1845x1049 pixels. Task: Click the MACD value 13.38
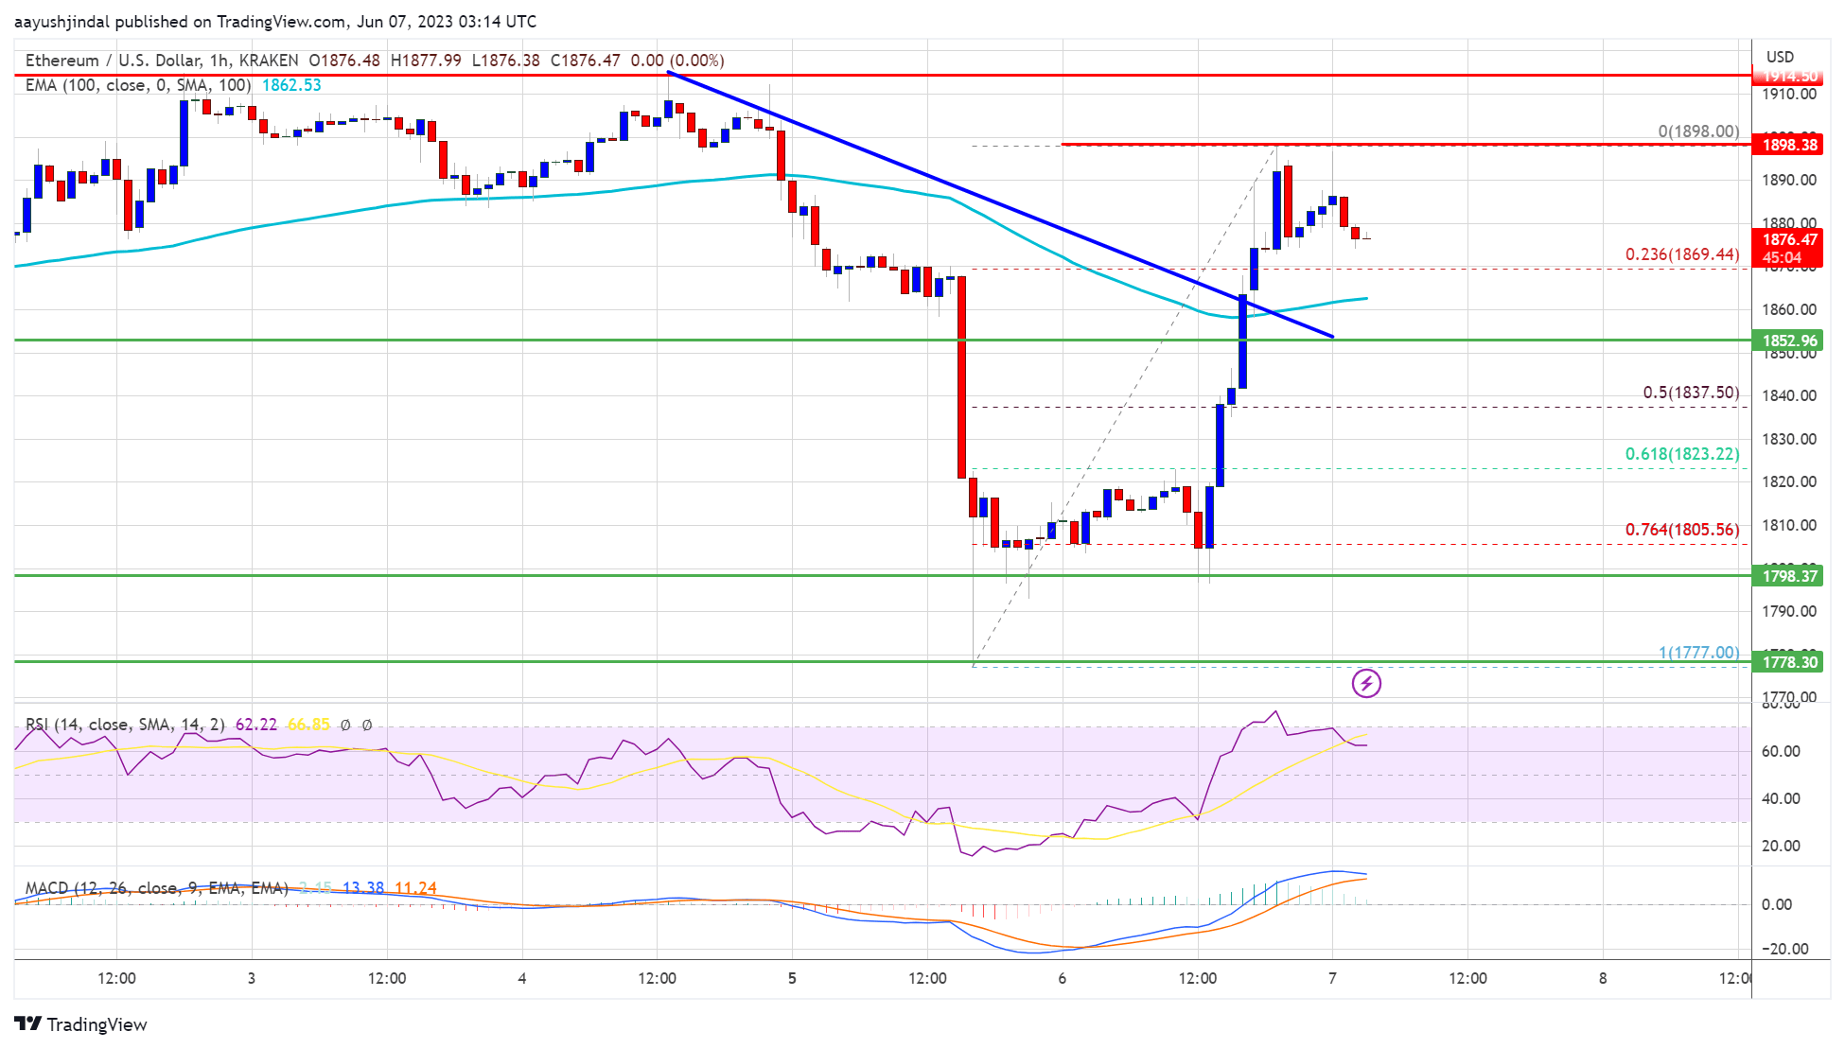tap(363, 888)
